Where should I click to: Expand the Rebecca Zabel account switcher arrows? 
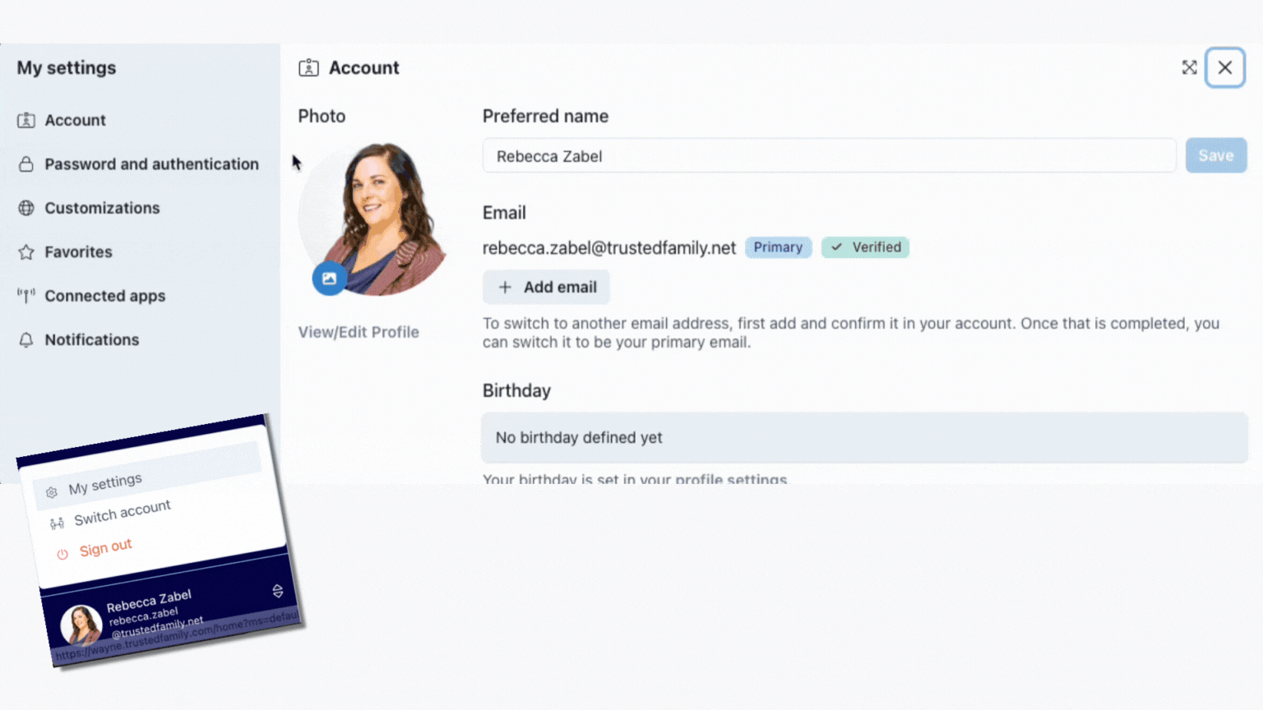pos(277,591)
